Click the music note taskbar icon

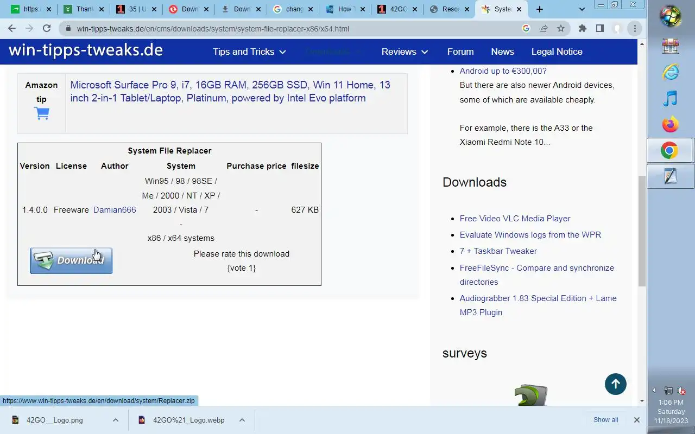coord(671,98)
